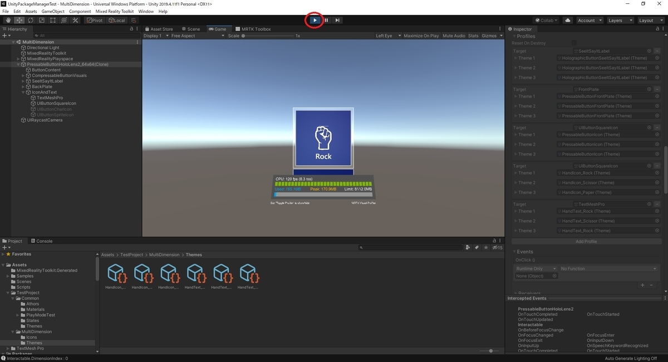The width and height of the screenshot is (668, 362).
Task: Toggle Local handle rotation
Action: (116, 20)
